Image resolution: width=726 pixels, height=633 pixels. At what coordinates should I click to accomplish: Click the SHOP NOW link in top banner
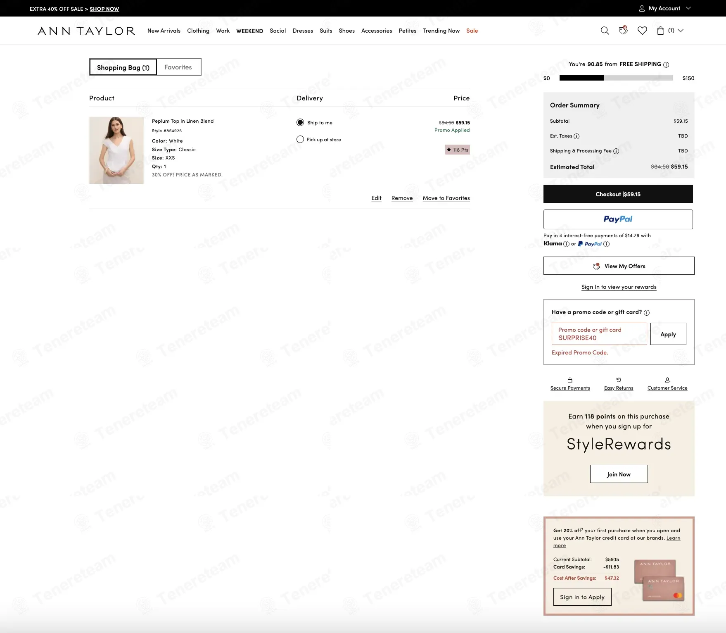point(104,9)
